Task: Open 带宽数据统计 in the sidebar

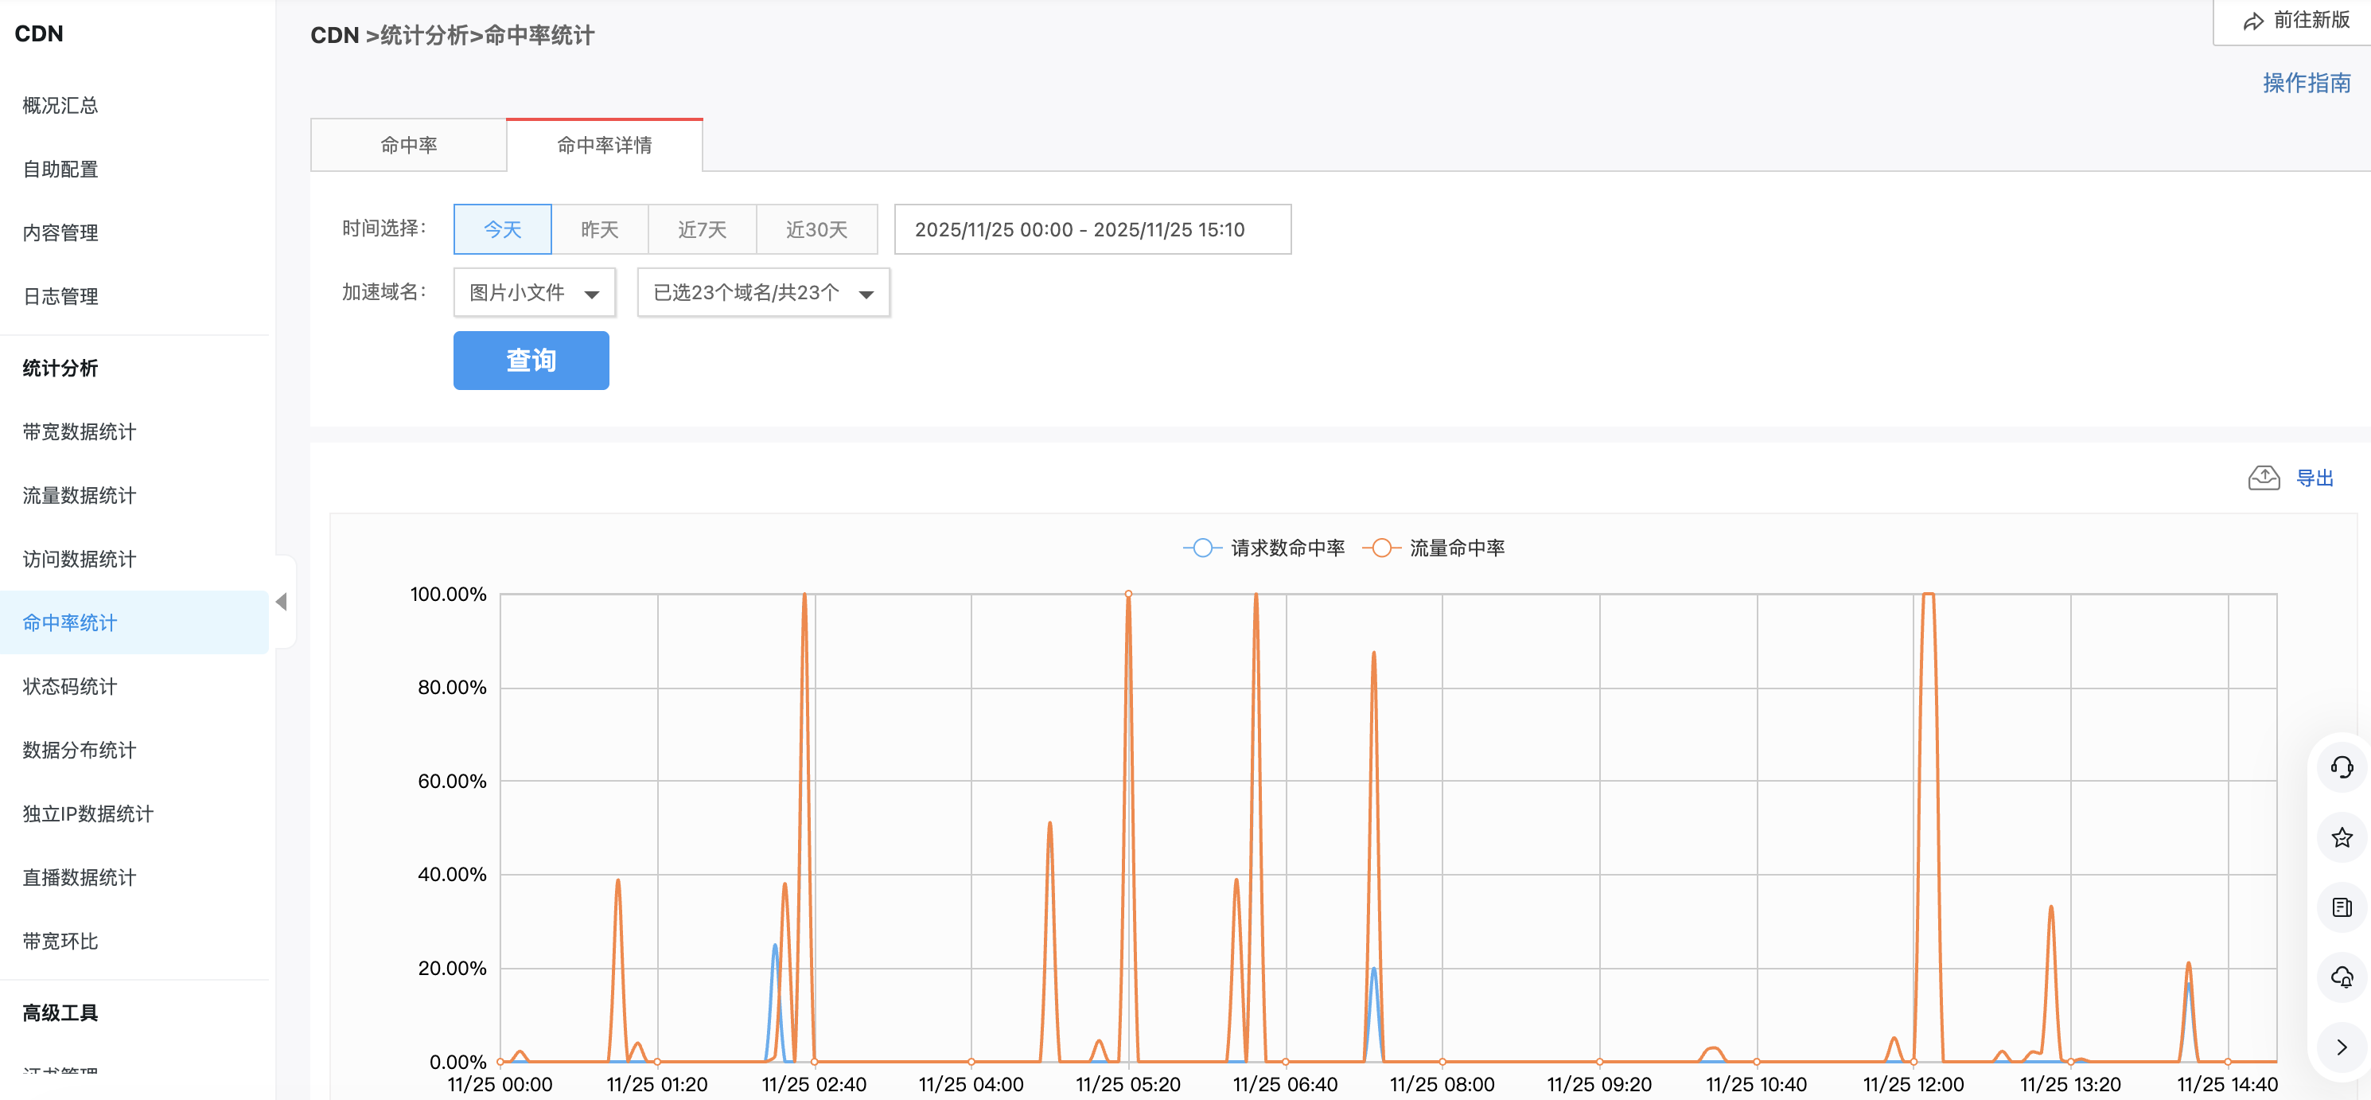Action: (x=79, y=431)
